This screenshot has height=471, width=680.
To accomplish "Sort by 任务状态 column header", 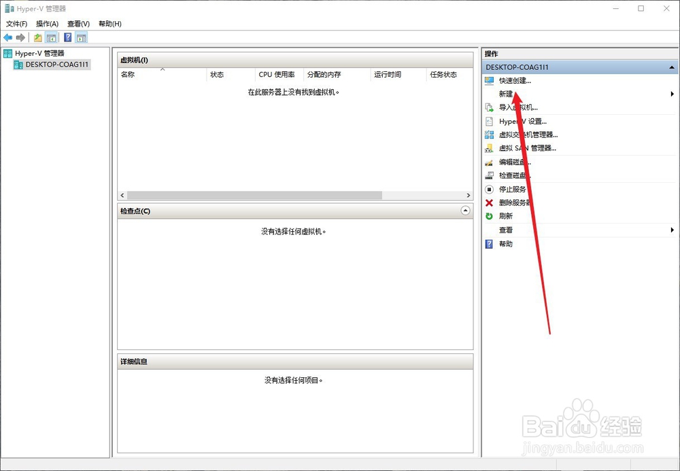I will click(x=449, y=75).
